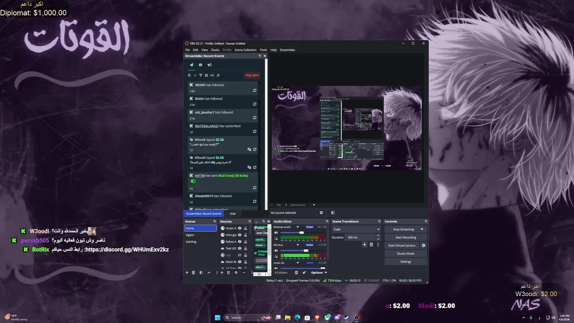Replay the MUTEBALANAZI subscribed alert
Viewport: 574px width, 323px height.
(255, 131)
